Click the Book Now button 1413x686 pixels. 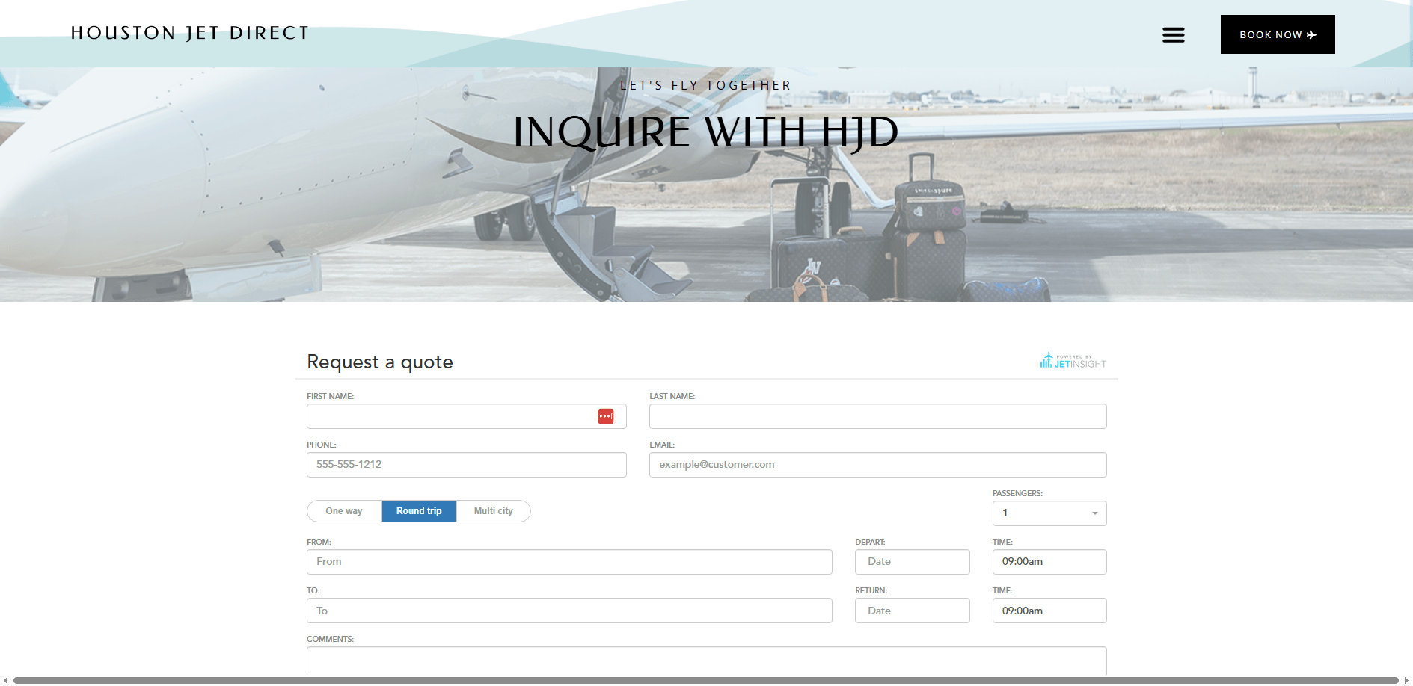click(1277, 34)
